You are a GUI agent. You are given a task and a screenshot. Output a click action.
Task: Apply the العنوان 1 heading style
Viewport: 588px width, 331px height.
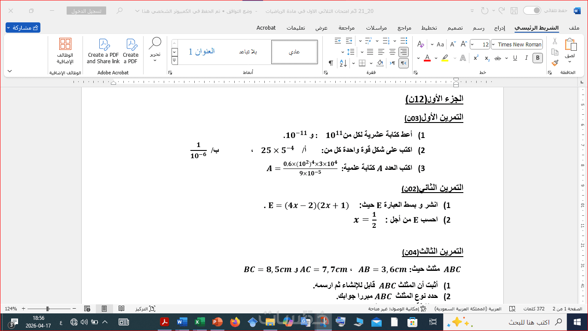[x=202, y=52]
